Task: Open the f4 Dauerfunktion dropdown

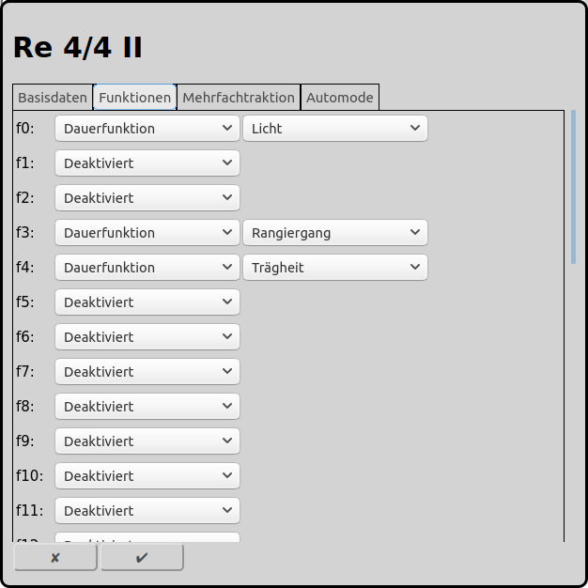Action: click(147, 268)
